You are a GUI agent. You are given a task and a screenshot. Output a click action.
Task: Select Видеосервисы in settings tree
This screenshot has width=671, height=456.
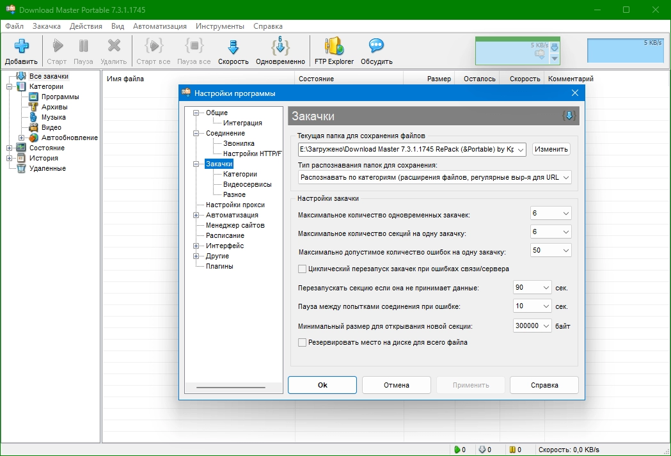point(247,184)
